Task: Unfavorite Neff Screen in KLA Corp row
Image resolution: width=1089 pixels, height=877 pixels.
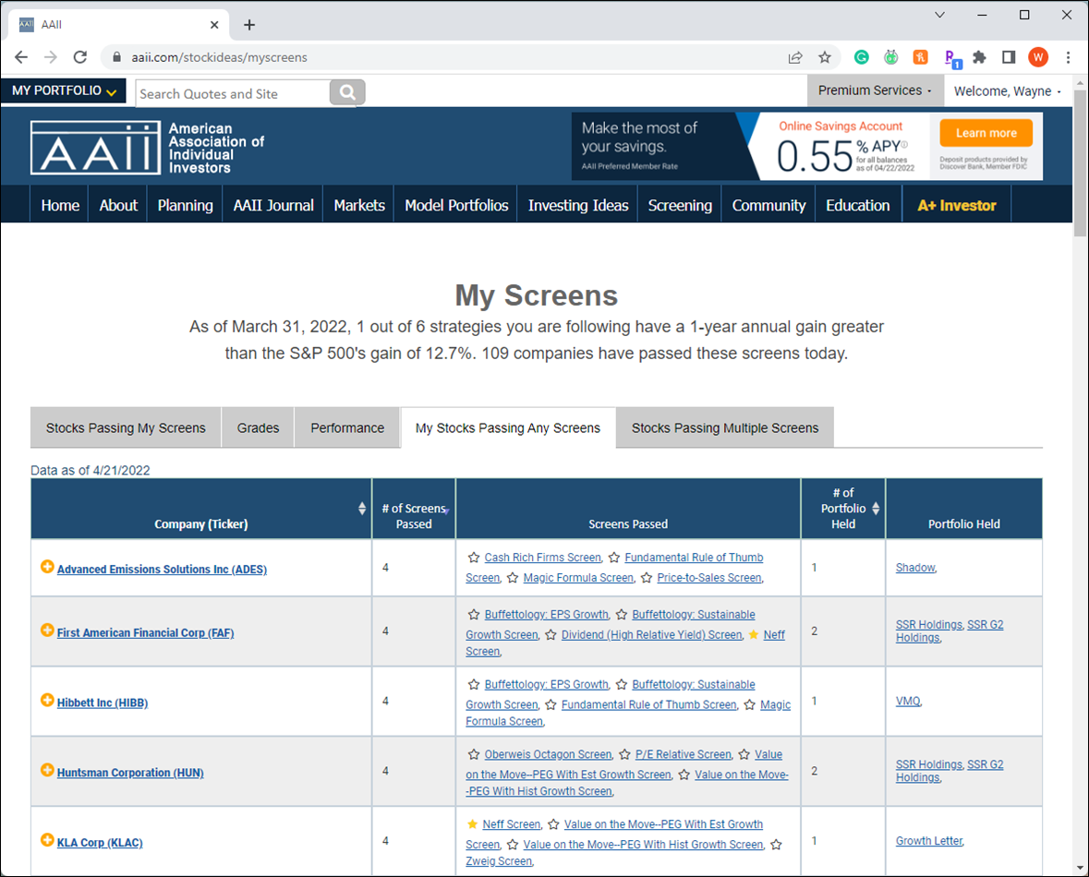Action: pos(472,824)
